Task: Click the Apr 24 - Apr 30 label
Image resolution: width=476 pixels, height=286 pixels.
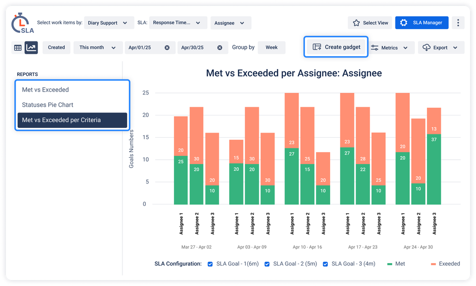Action: pos(418,247)
